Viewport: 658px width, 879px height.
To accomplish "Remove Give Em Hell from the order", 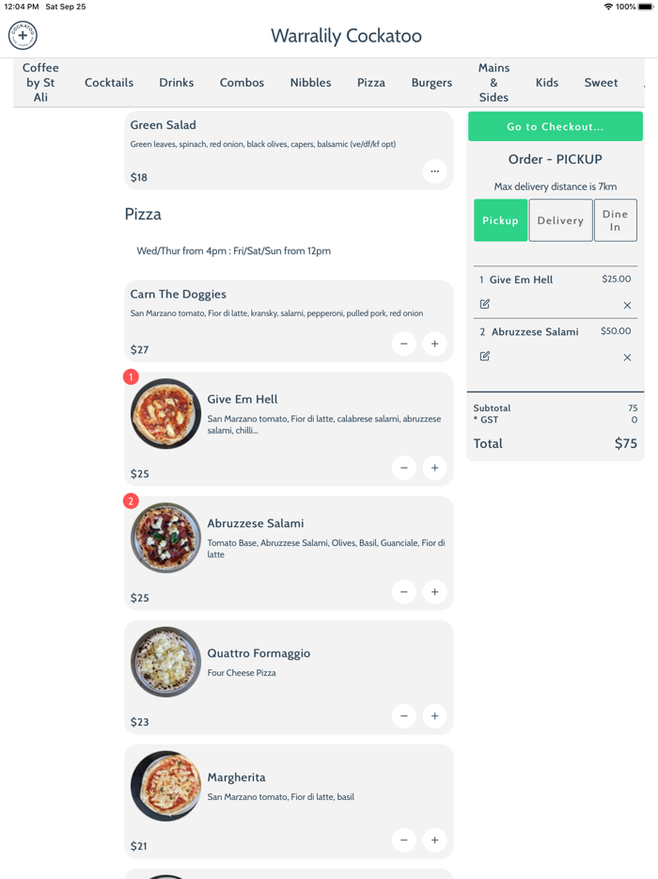I will (627, 306).
